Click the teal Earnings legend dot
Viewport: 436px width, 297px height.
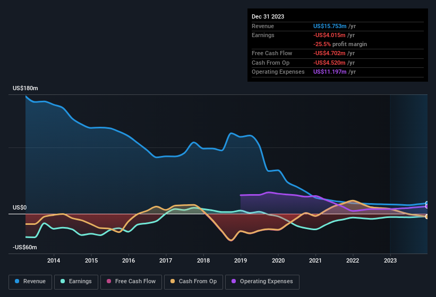pos(63,281)
